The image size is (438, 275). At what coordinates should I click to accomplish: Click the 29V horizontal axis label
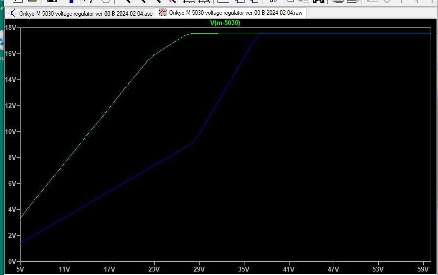[199, 269]
